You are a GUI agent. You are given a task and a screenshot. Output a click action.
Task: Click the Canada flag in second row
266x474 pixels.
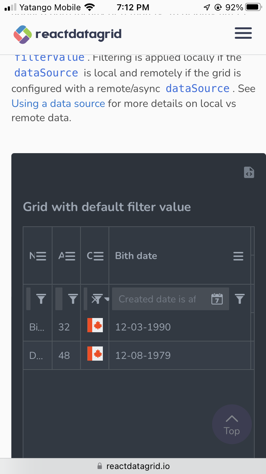click(95, 354)
